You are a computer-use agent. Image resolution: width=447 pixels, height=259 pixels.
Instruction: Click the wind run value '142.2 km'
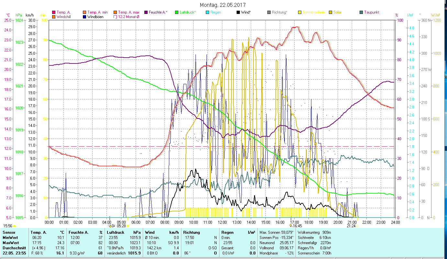(153, 248)
